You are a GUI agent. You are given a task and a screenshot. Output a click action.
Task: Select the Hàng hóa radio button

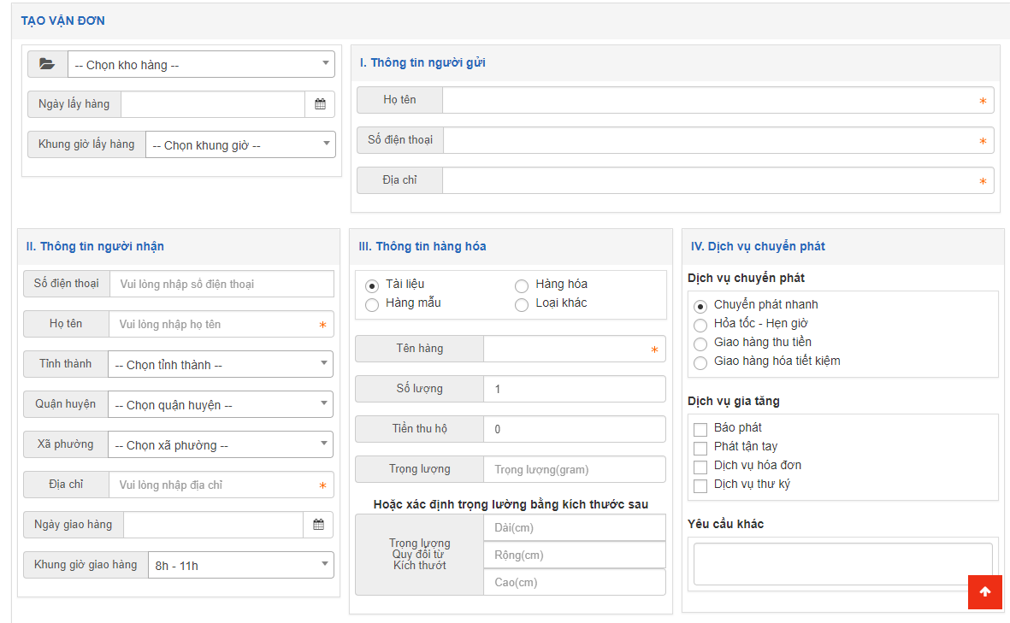pyautogui.click(x=522, y=286)
